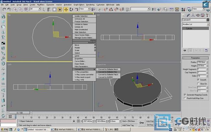The image size is (211, 132).
Task: Toggle the Window/Crossing selection icon
Action: [x=60, y=9]
